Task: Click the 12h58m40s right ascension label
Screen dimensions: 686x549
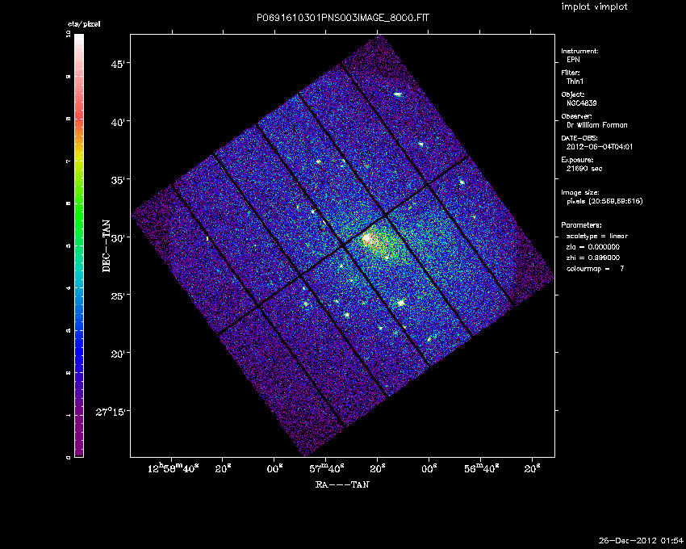Action: (x=174, y=468)
